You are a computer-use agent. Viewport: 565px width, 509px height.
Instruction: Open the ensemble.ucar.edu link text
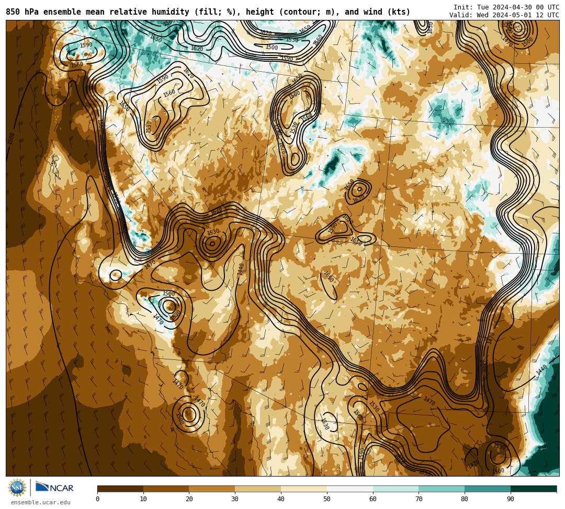(41, 502)
